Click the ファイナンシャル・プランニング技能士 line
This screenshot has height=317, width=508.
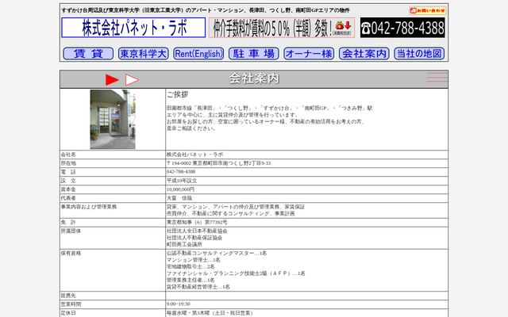coord(236,273)
